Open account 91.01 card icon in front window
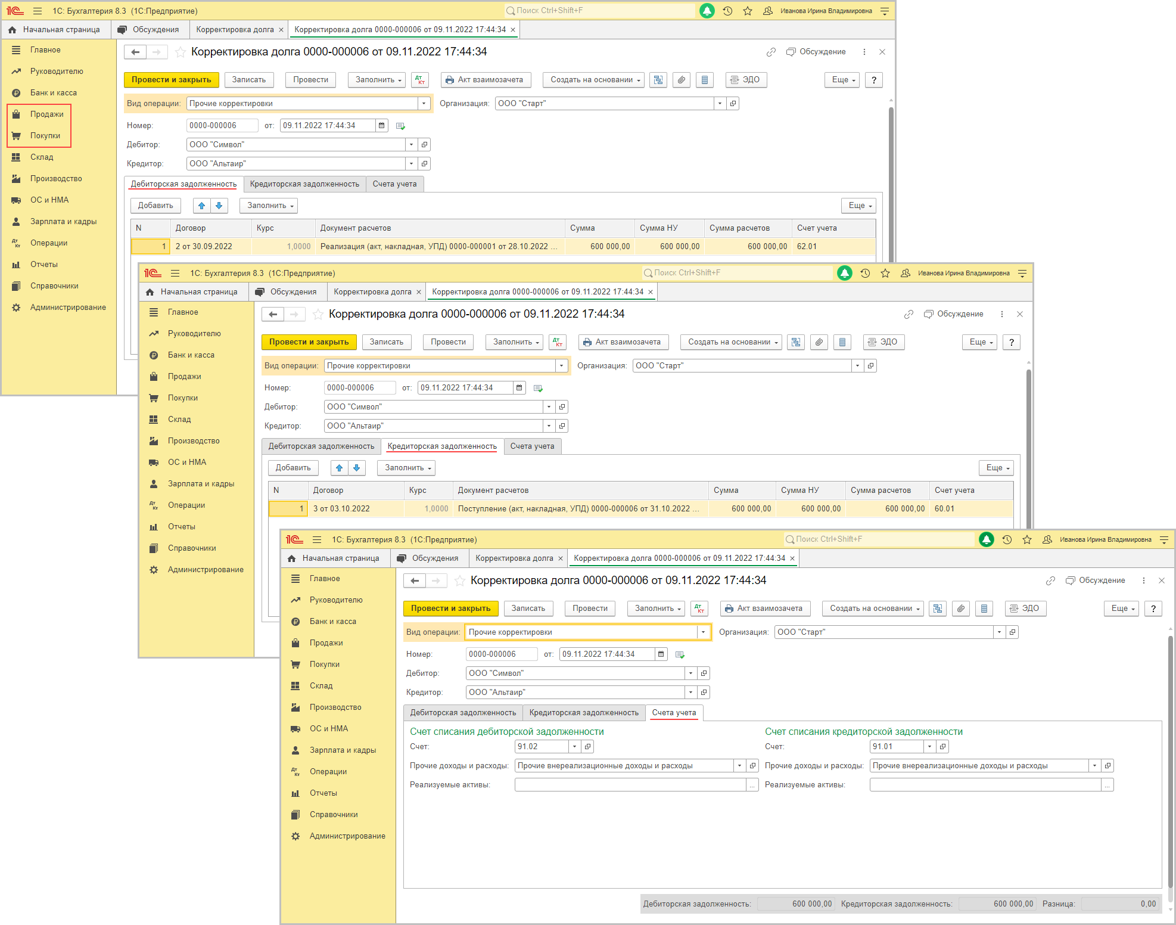Viewport: 1176px width, 925px height. 942,747
